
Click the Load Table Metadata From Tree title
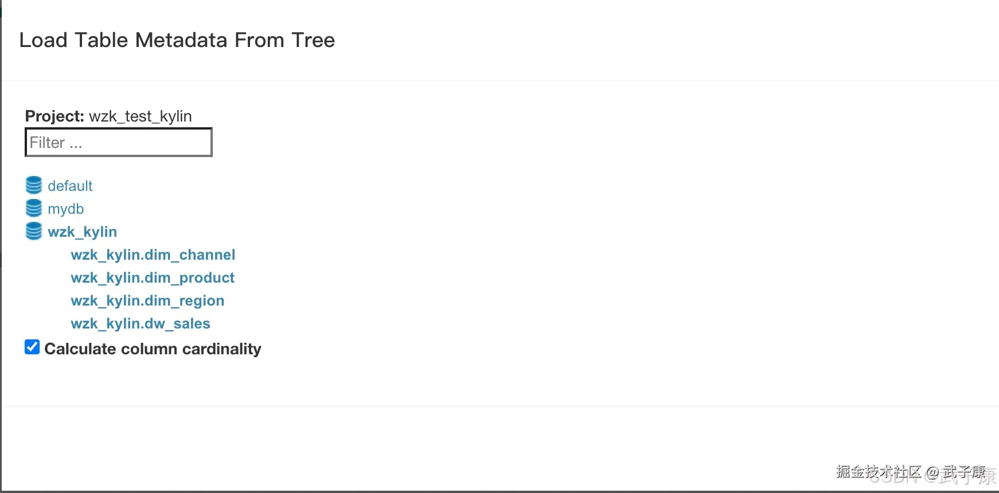(x=177, y=40)
